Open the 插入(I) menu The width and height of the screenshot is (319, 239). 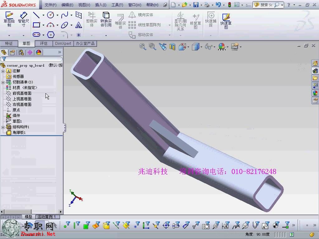101,5
